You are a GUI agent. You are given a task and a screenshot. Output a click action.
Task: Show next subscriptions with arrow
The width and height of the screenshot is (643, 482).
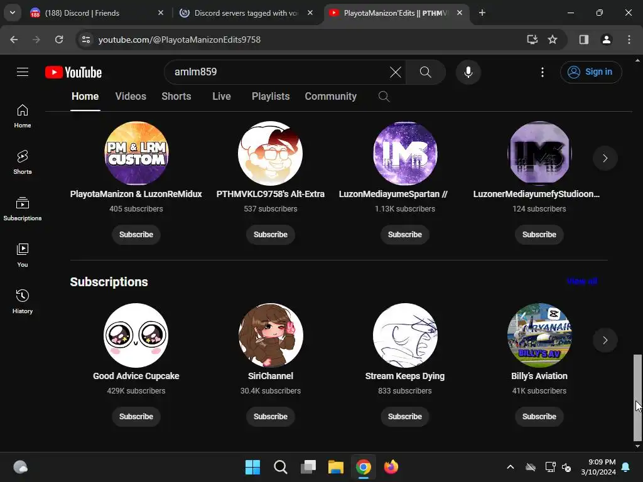click(x=605, y=340)
